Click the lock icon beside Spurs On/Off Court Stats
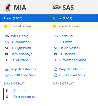98x106 pixels. coord(56,75)
